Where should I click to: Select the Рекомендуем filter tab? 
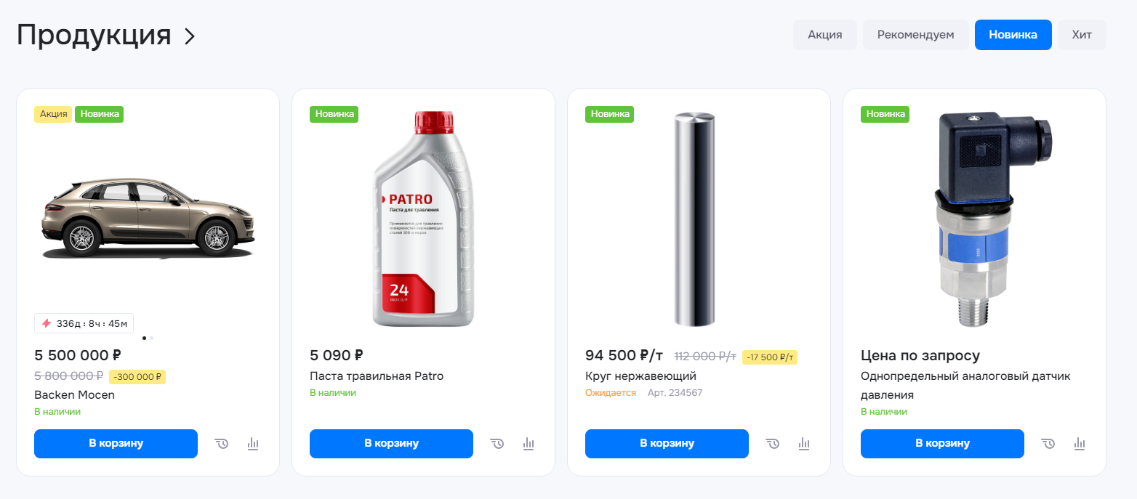(x=915, y=35)
